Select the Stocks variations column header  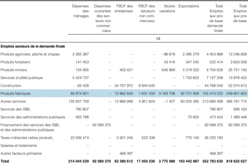point(167,9)
